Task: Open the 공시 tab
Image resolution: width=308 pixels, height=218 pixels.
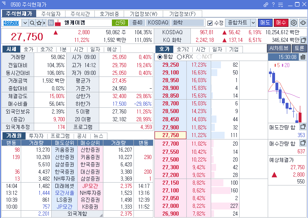Action: (x=82, y=136)
